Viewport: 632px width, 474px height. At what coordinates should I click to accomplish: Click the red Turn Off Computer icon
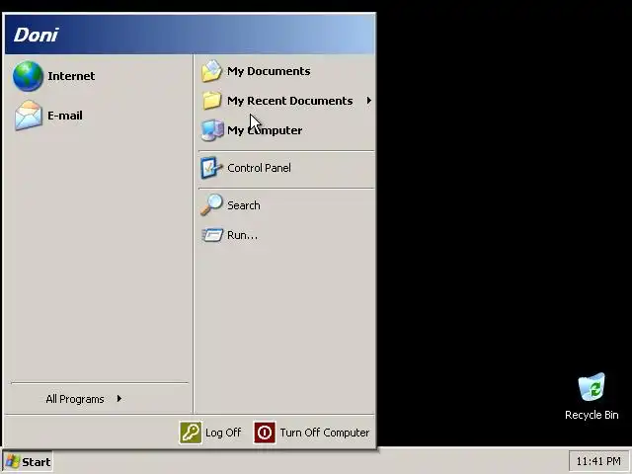(265, 433)
